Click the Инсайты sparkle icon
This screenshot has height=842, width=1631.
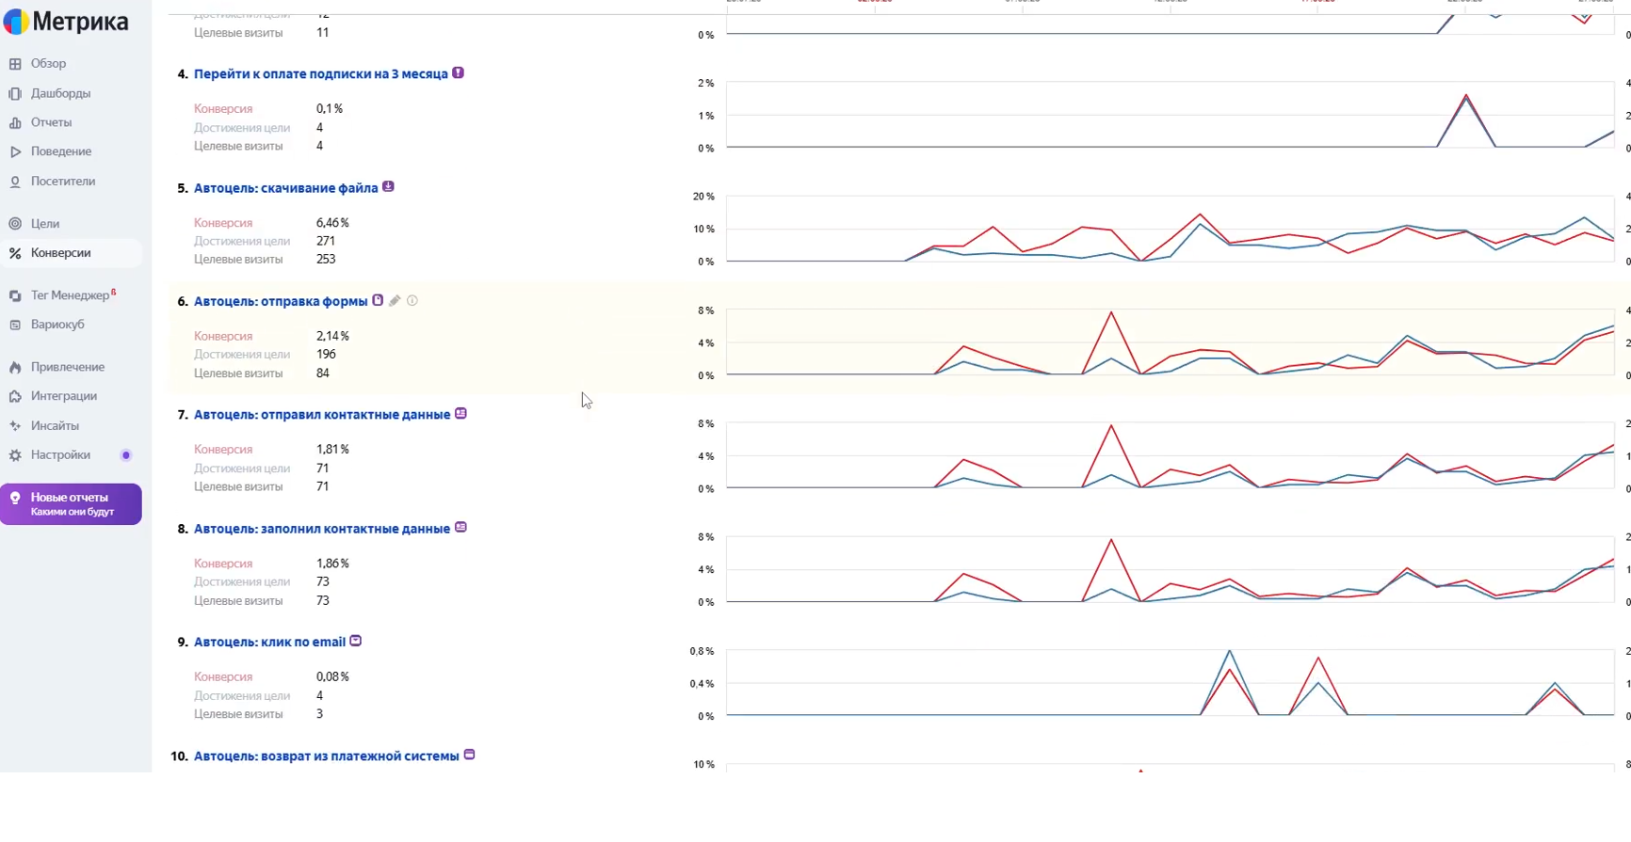15,426
